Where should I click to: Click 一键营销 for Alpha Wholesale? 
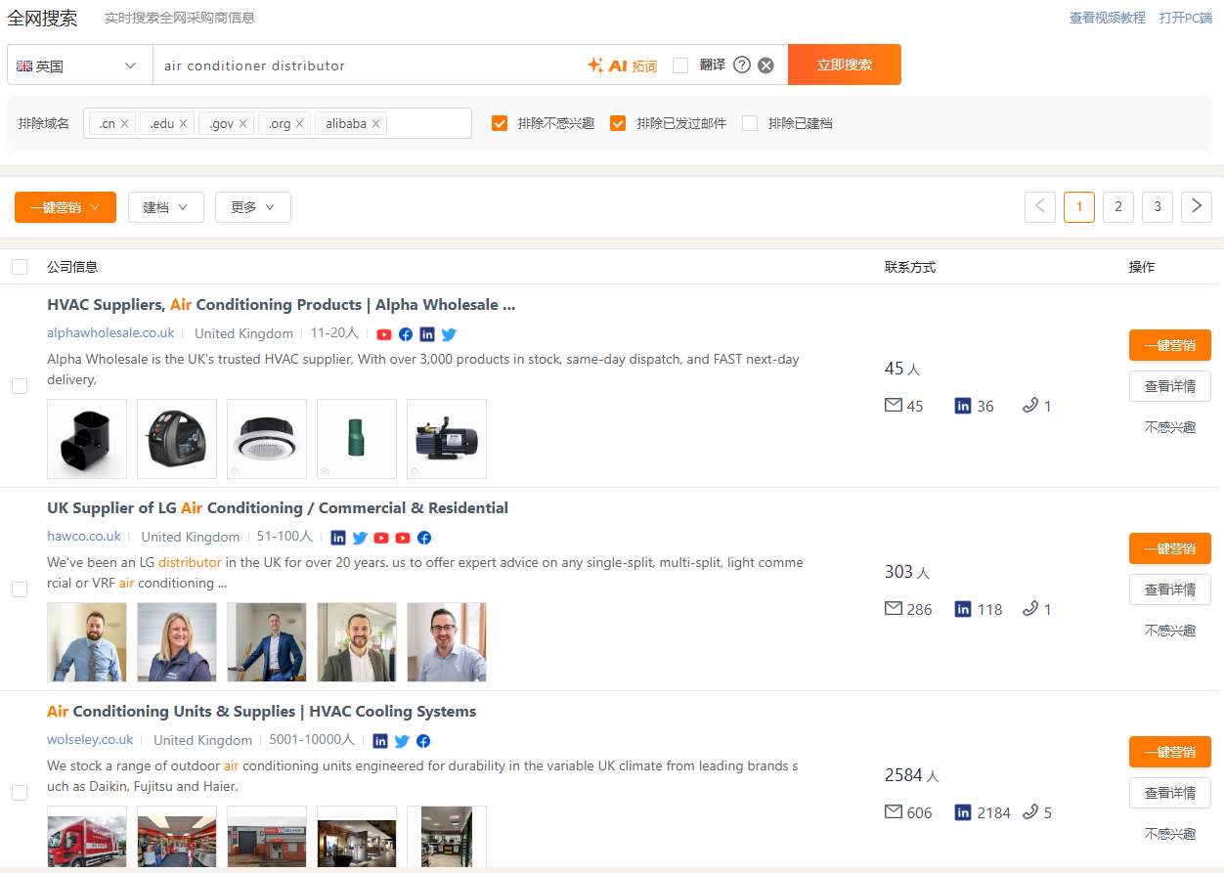(x=1170, y=345)
